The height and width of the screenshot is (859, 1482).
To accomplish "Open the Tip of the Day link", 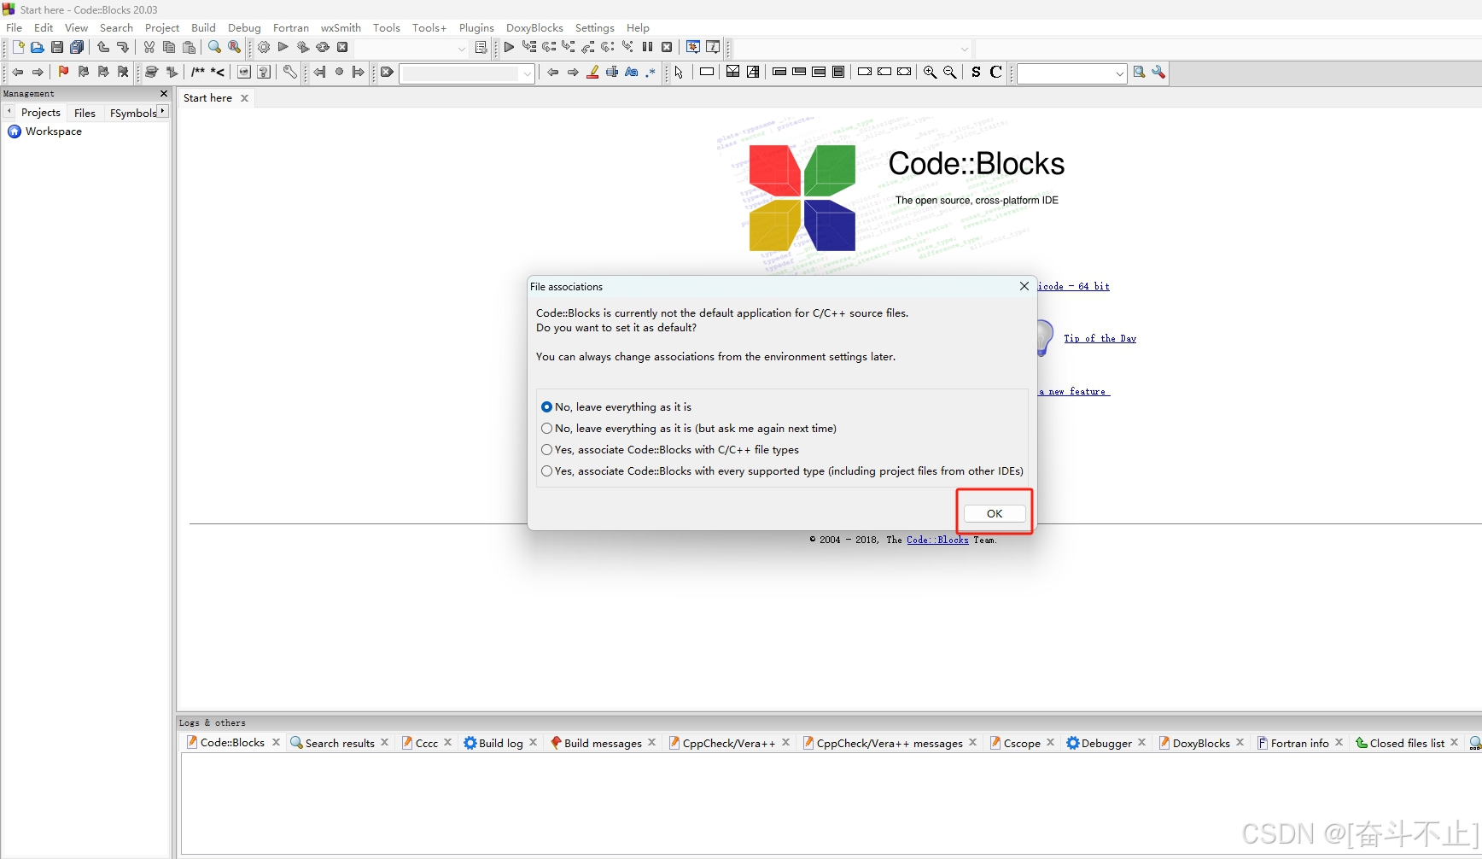I will click(1100, 339).
